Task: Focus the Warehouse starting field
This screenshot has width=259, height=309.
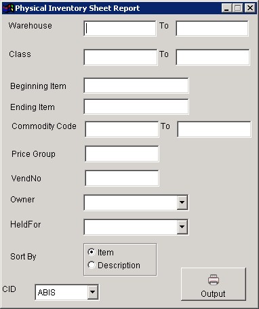Action: 120,29
